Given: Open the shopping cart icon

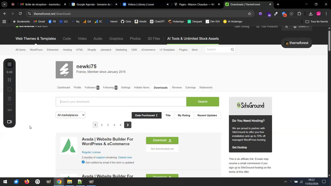Looking at the screenshot, I should [x=287, y=27].
